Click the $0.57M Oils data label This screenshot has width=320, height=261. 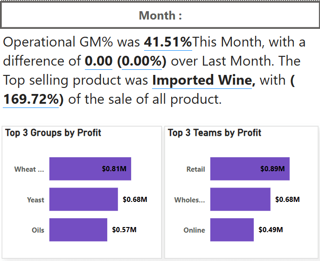124,230
